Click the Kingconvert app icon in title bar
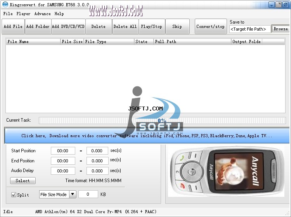This screenshot has width=291, height=217. click(5, 5)
